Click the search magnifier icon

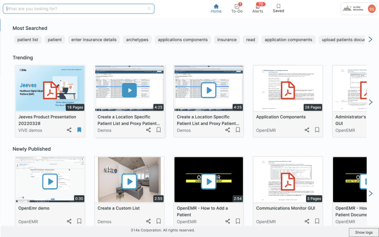click(x=149, y=9)
